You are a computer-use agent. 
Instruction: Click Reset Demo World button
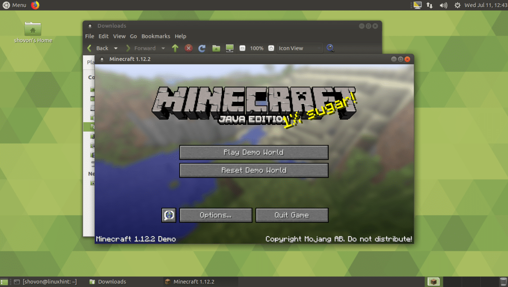[254, 170]
